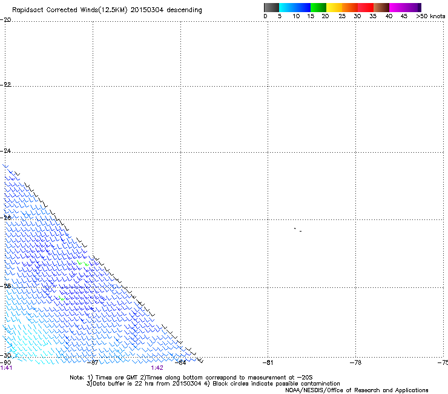Click the lower green wind barb below -28
Screen dimensions: 448x394
(x=61, y=298)
